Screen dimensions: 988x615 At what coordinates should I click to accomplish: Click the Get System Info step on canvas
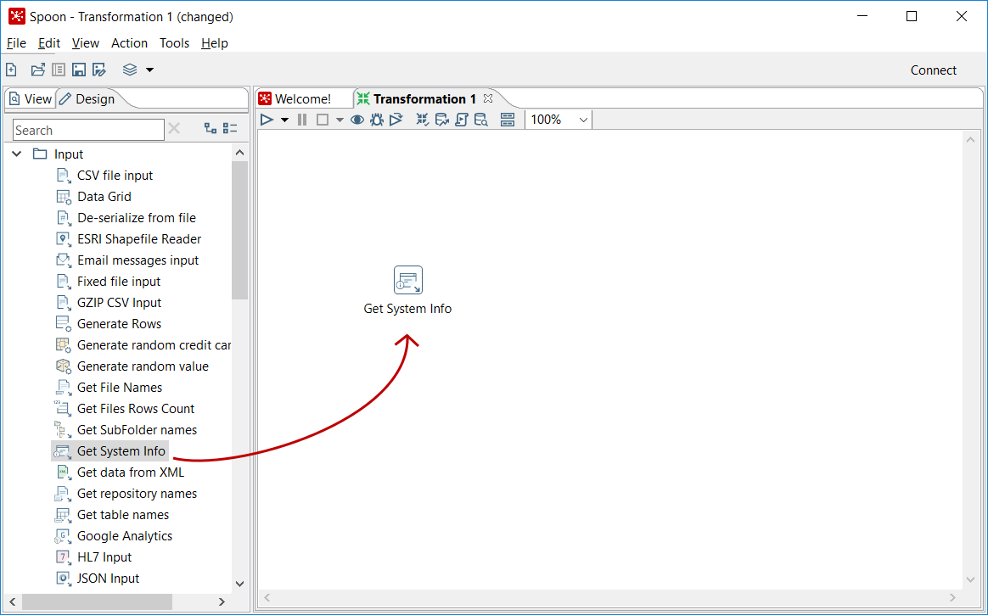click(x=407, y=281)
